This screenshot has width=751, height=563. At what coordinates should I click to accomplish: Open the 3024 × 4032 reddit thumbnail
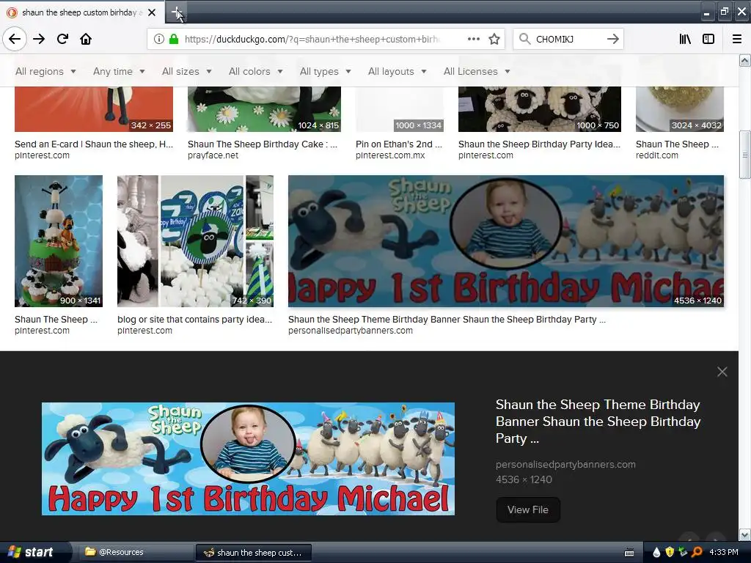coord(680,109)
